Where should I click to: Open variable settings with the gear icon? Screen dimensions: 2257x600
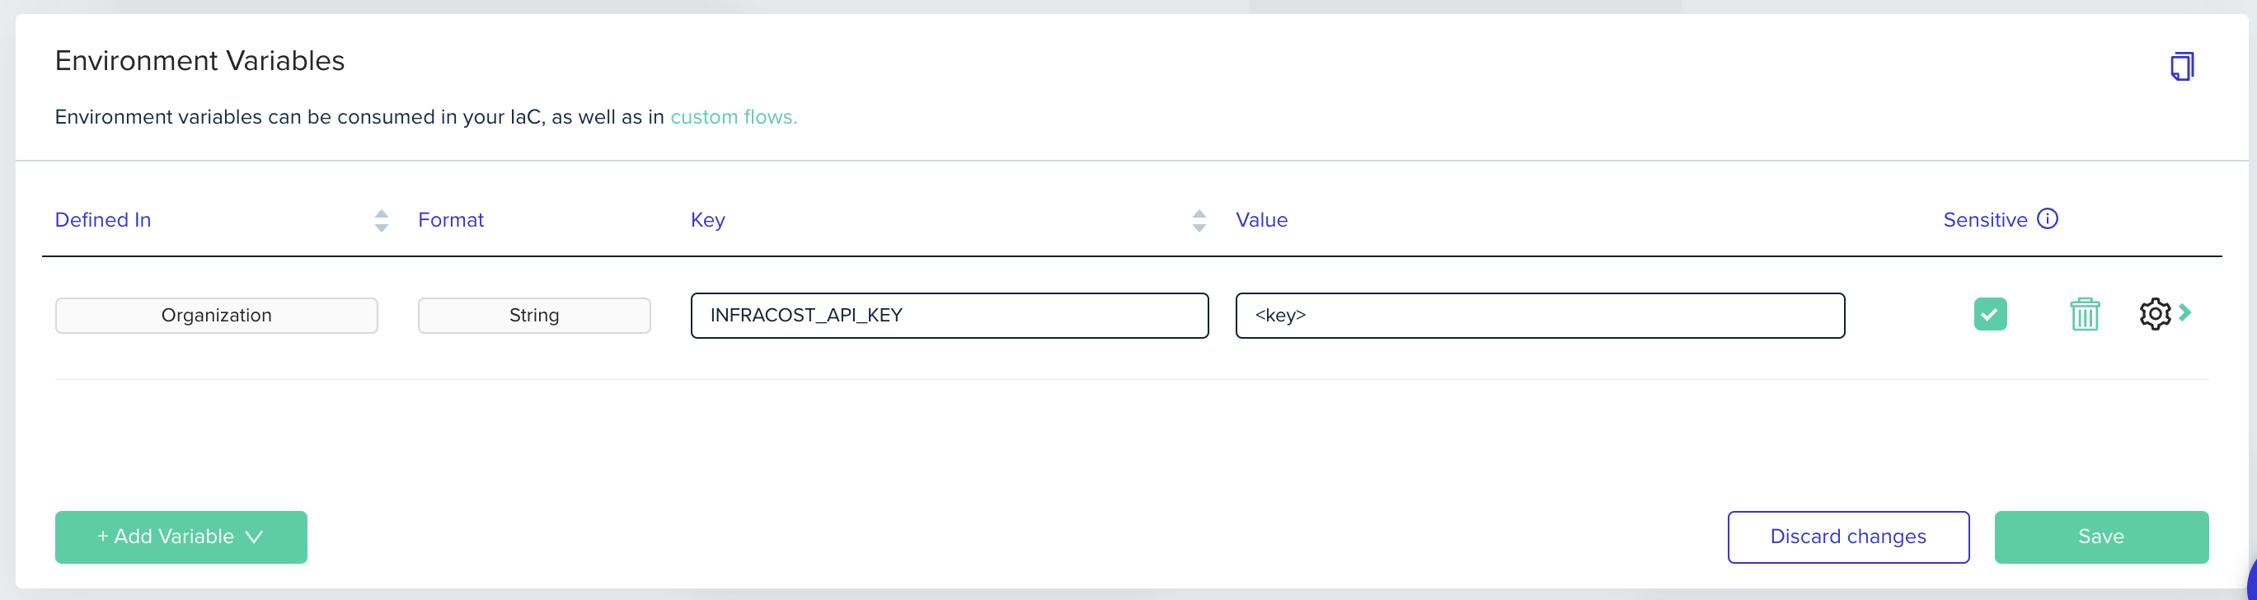(x=2155, y=315)
